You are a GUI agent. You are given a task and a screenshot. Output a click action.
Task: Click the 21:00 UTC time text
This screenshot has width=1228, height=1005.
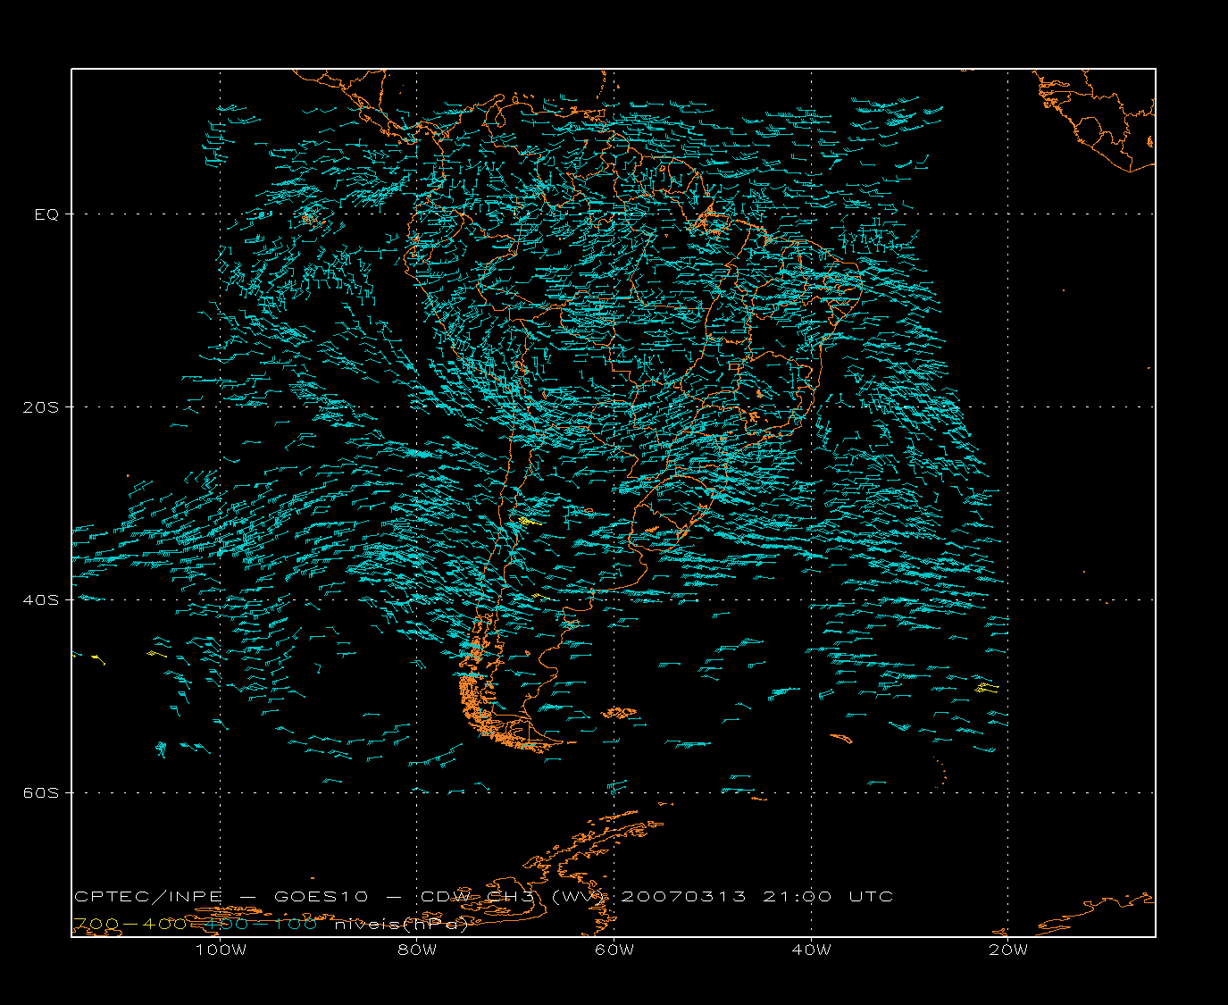pyautogui.click(x=828, y=896)
